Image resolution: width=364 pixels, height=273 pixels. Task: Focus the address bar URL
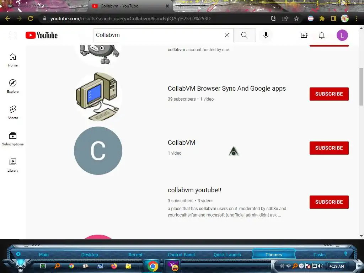(130, 18)
